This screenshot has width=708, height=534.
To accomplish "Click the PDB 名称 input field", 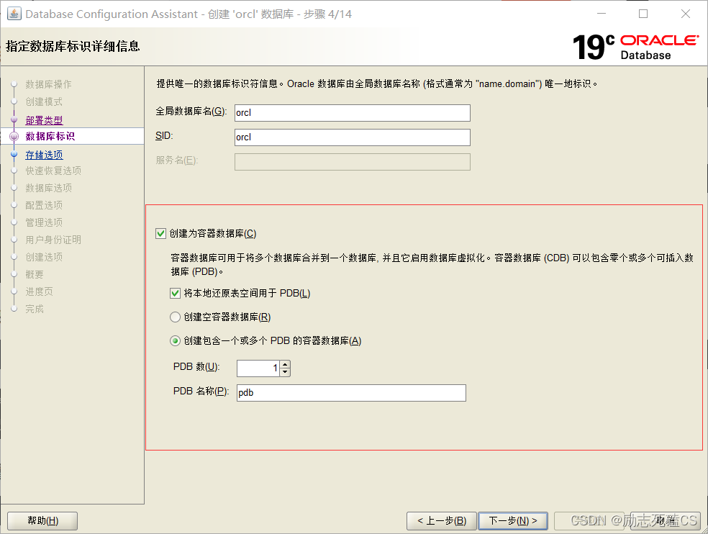I will pos(351,393).
